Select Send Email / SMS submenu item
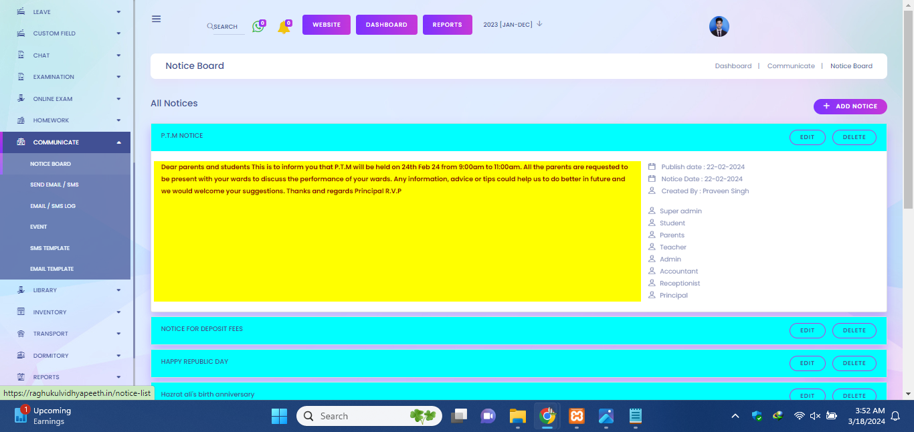Screen dimensions: 914x432 [x=54, y=185]
